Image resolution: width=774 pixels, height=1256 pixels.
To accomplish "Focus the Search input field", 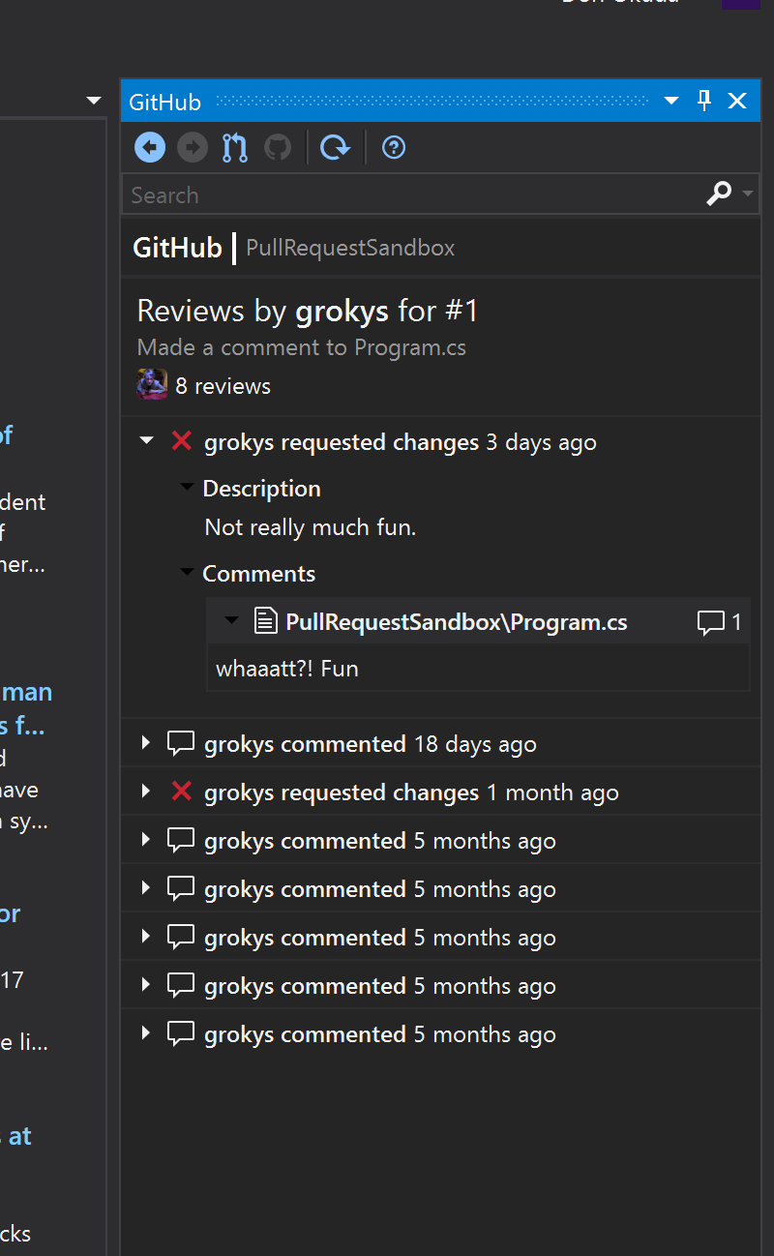I will pos(413,194).
